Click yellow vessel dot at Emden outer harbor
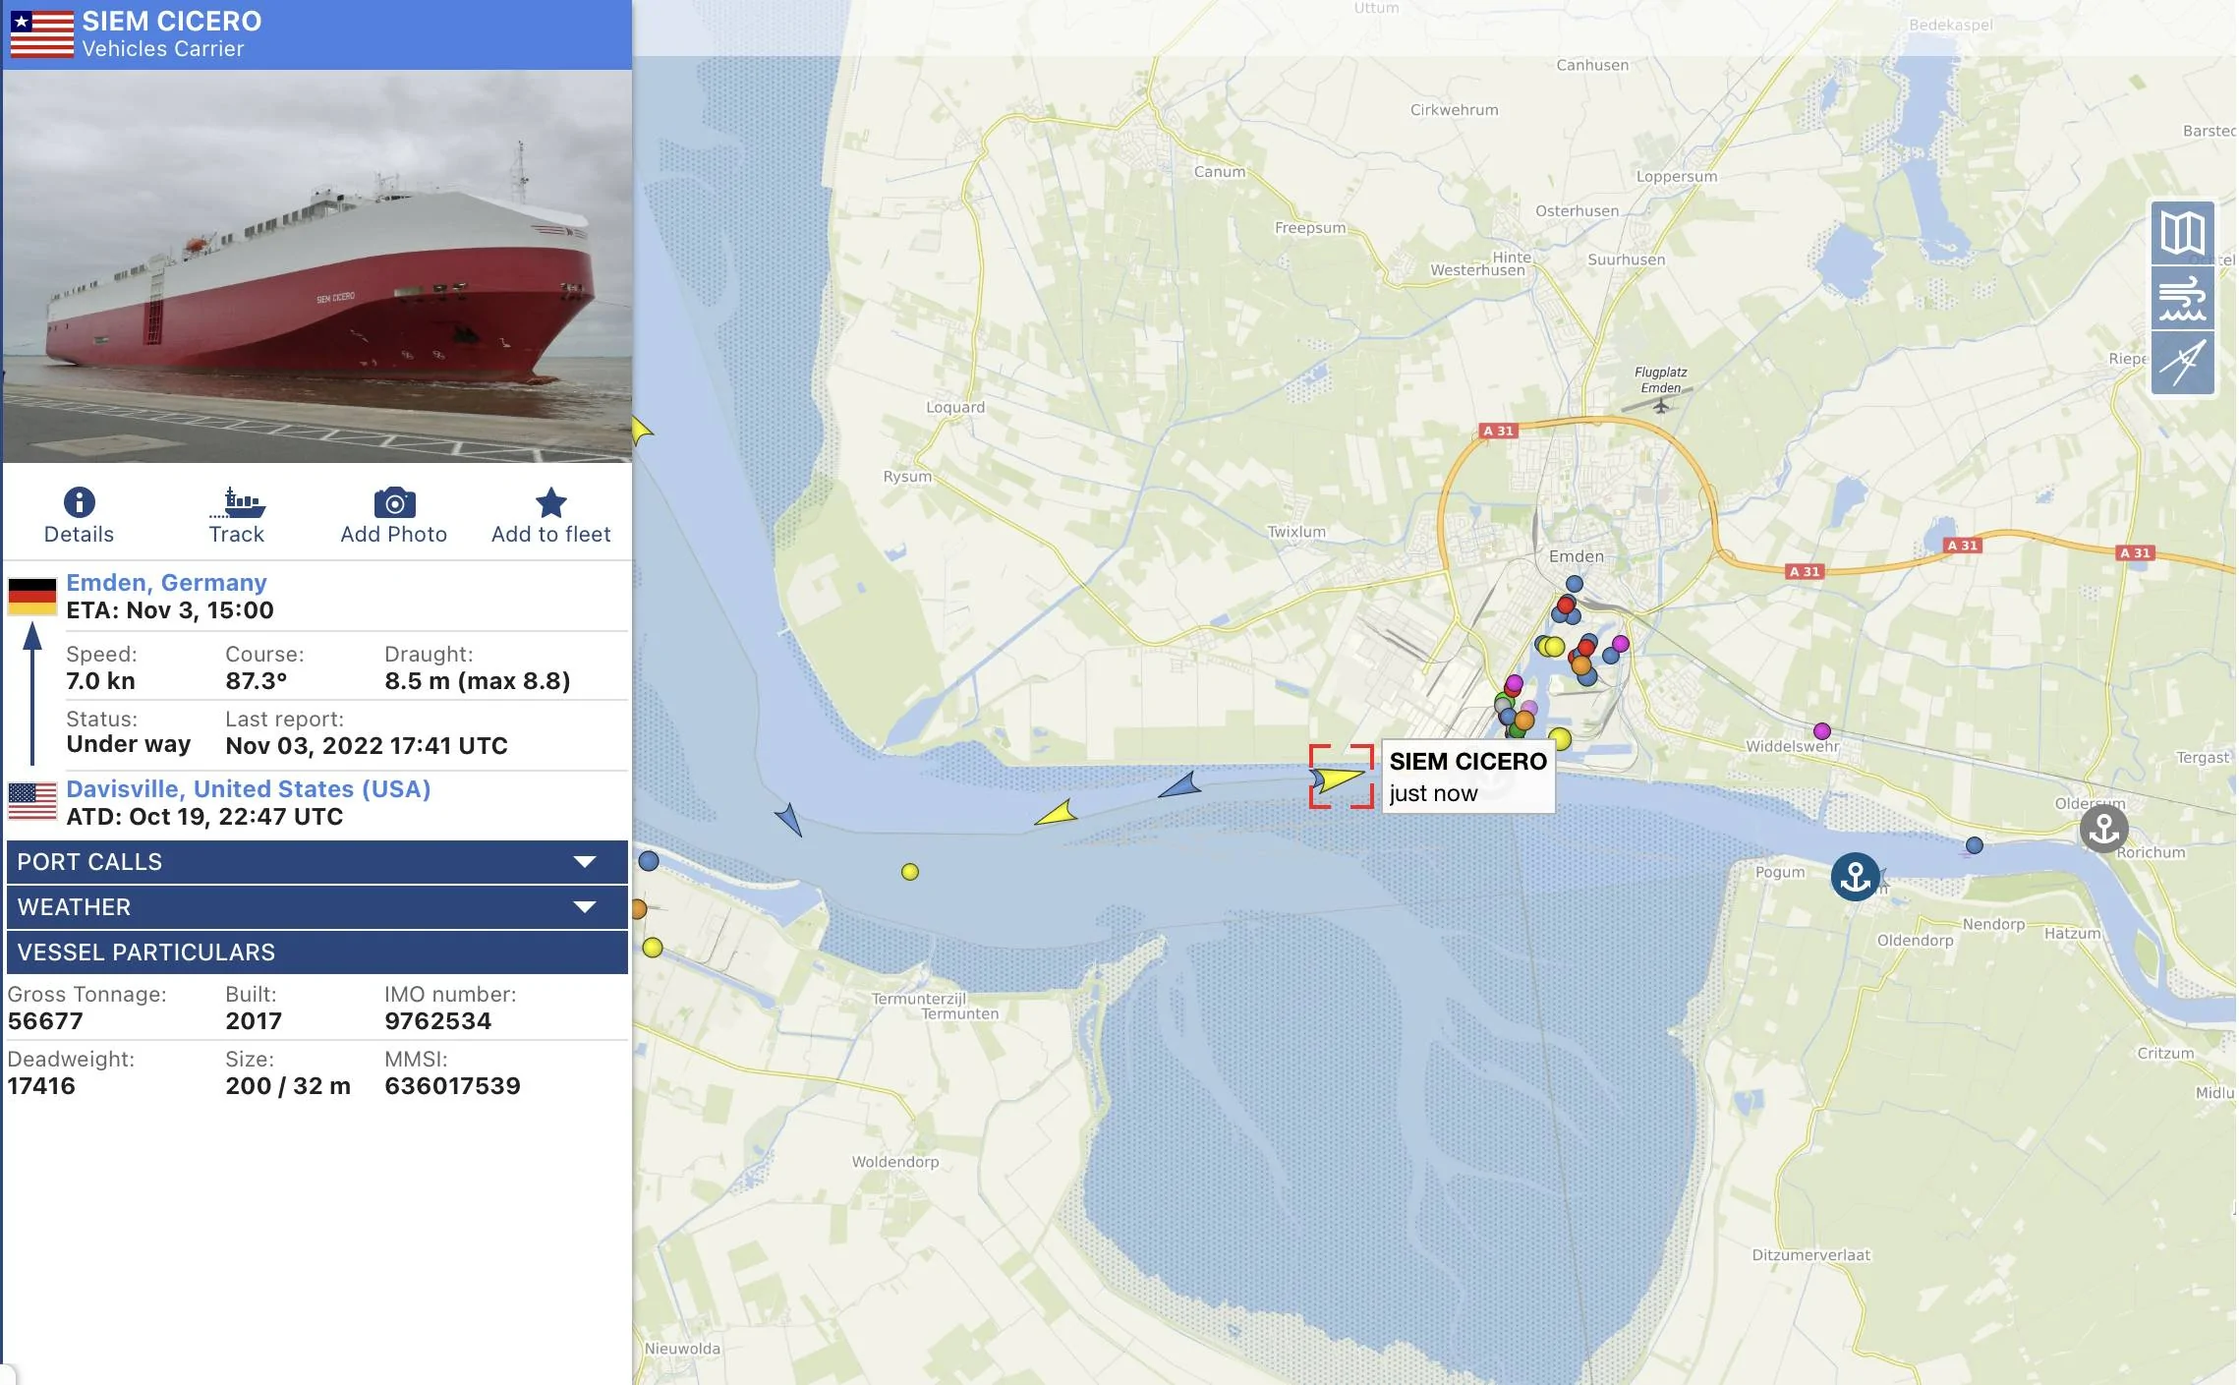The image size is (2239, 1385). (x=1560, y=738)
